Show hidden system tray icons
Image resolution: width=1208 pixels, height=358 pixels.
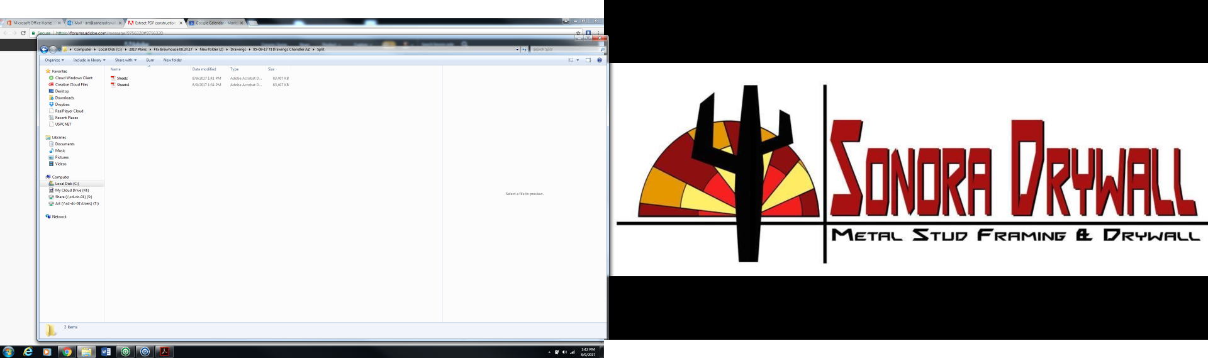549,352
